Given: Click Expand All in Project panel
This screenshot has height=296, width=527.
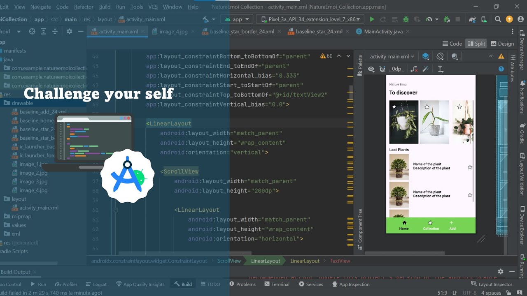Looking at the screenshot, I should (x=44, y=31).
